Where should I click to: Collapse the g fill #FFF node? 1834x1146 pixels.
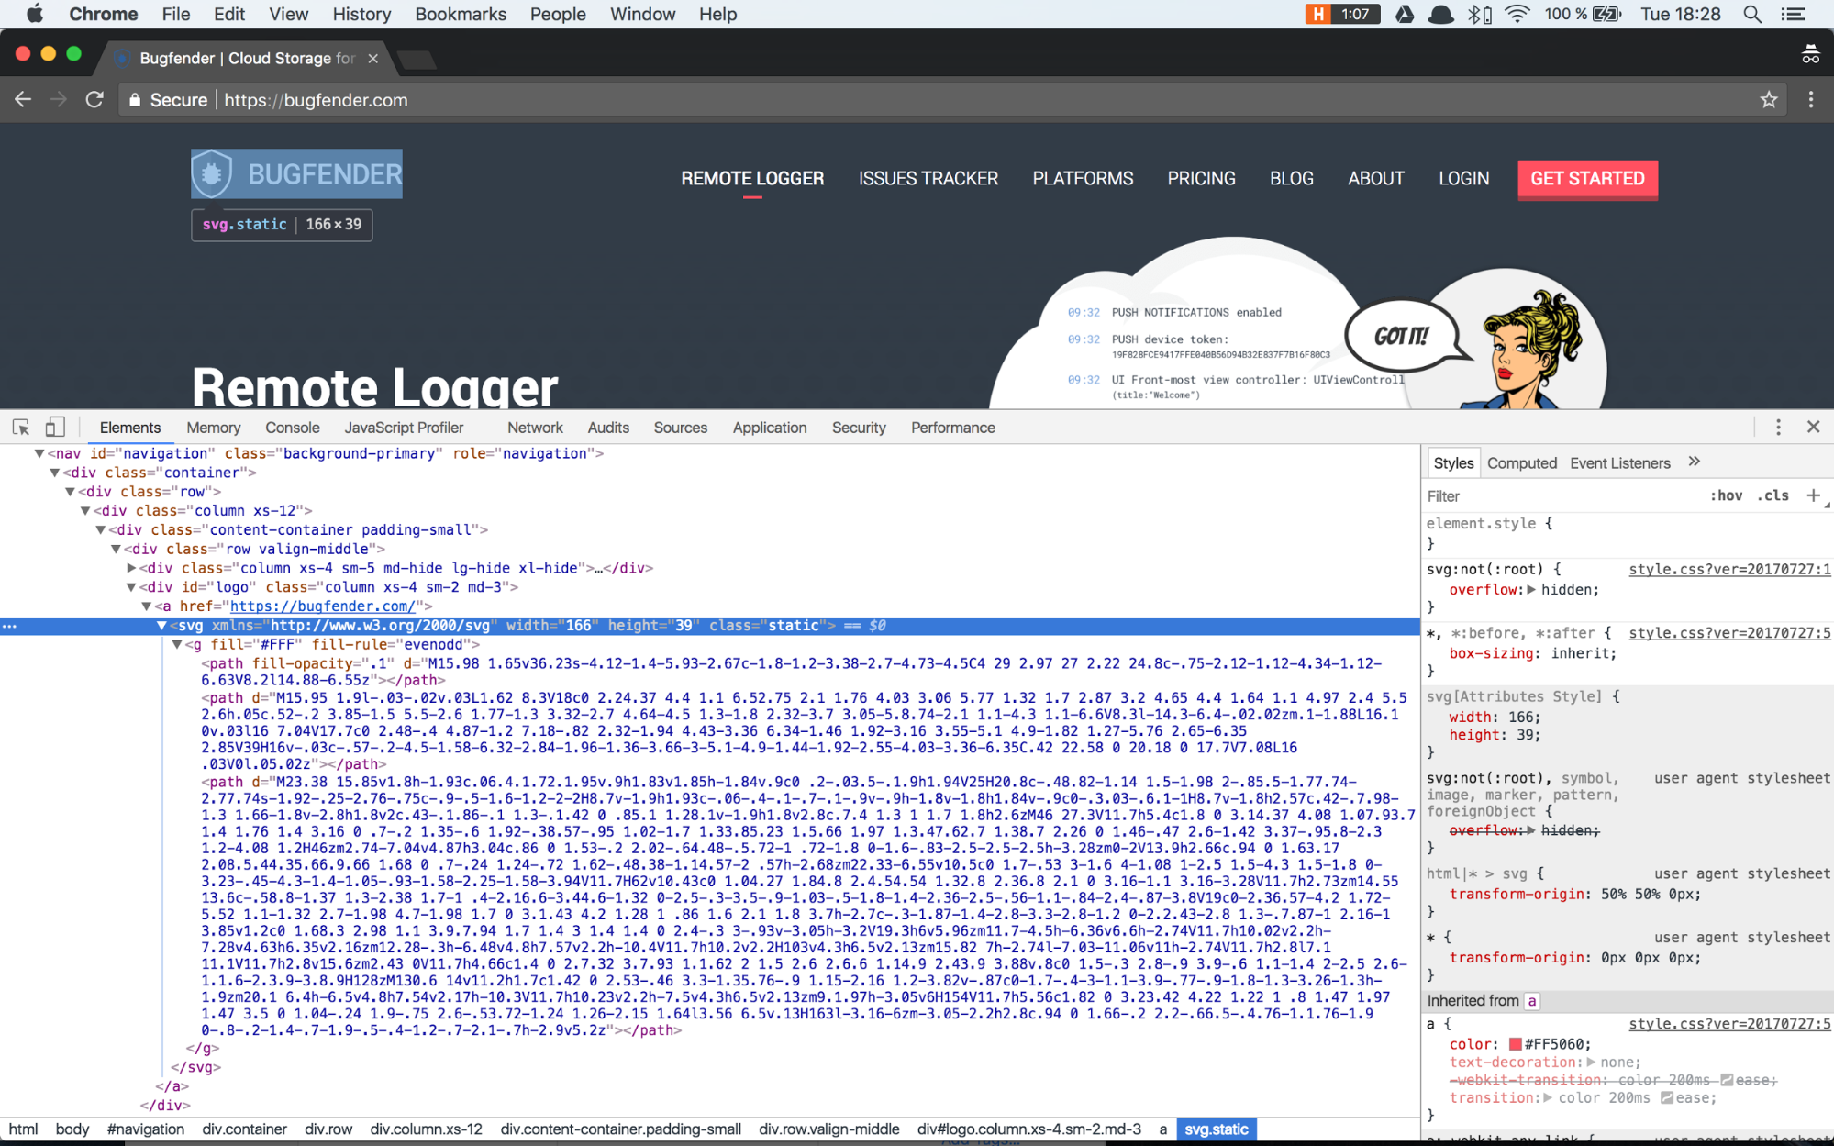point(177,645)
